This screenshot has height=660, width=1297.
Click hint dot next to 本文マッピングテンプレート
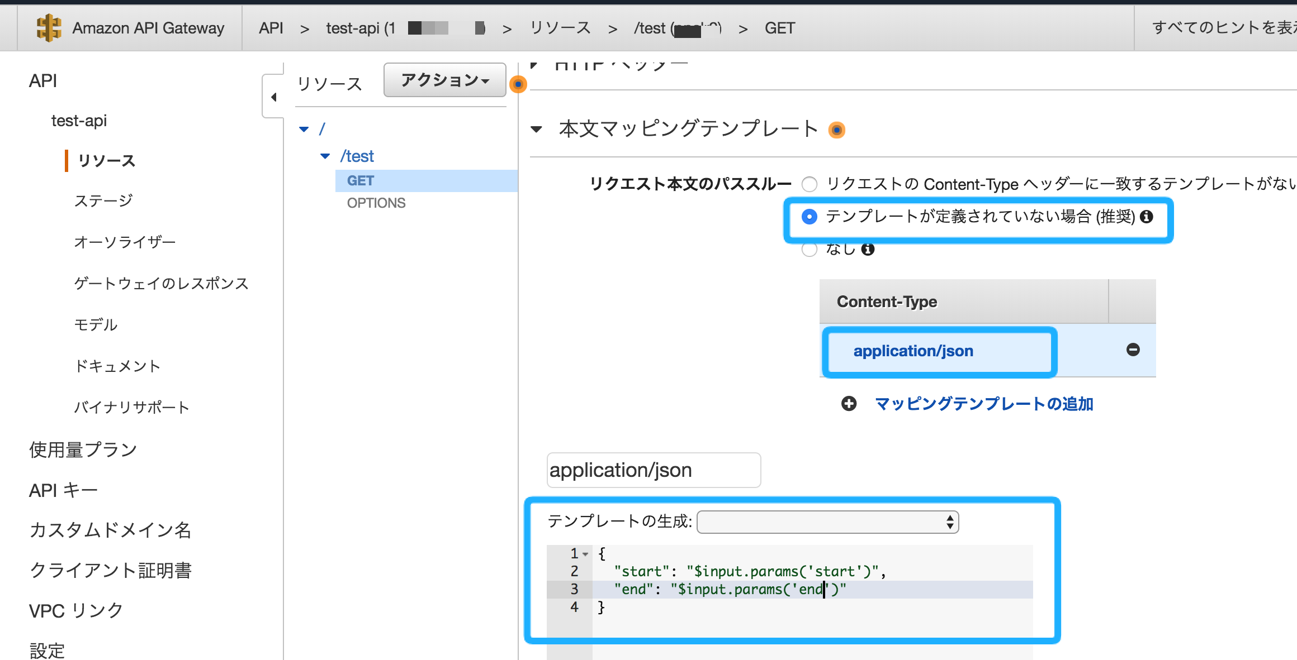836,130
